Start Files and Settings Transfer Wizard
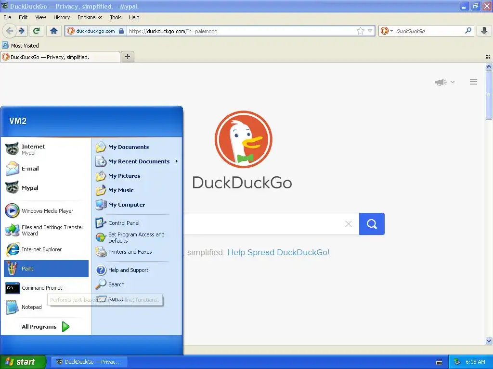Image resolution: width=493 pixels, height=369 pixels. (46, 230)
